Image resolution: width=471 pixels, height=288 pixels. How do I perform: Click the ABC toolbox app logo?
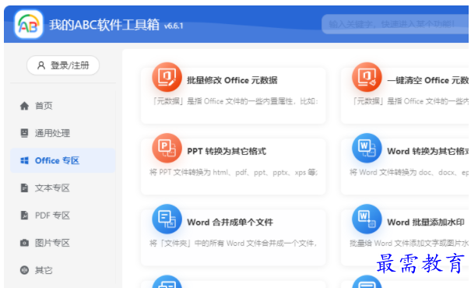click(x=29, y=24)
